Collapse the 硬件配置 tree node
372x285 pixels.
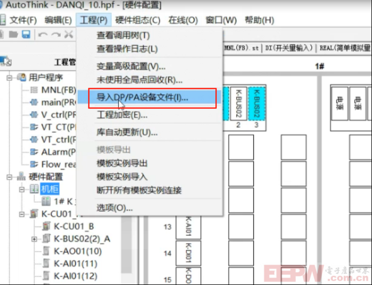[x=9, y=177]
